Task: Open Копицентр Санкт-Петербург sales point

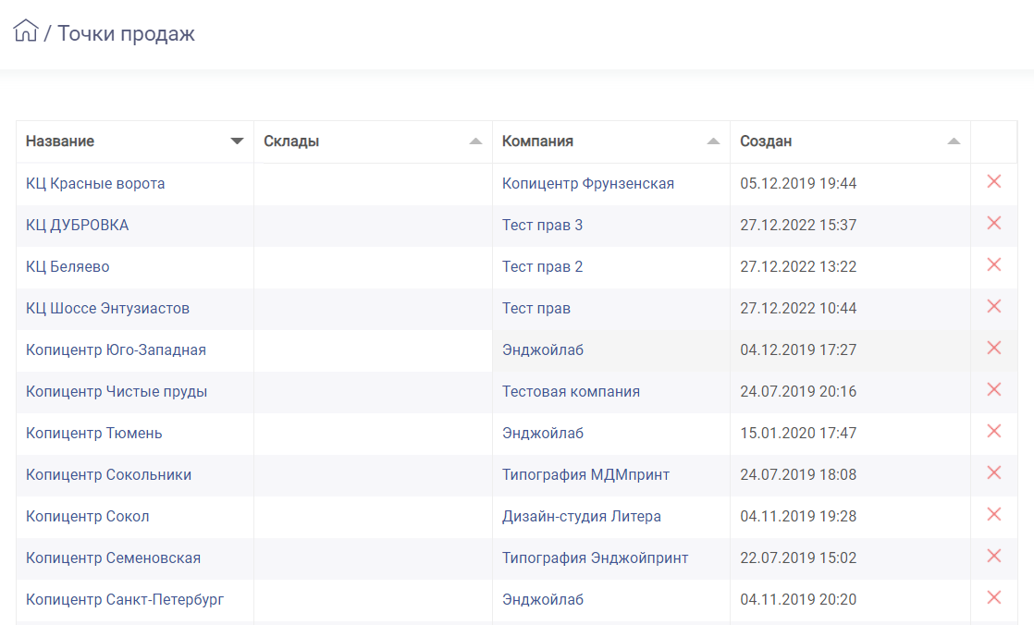Action: 125,599
